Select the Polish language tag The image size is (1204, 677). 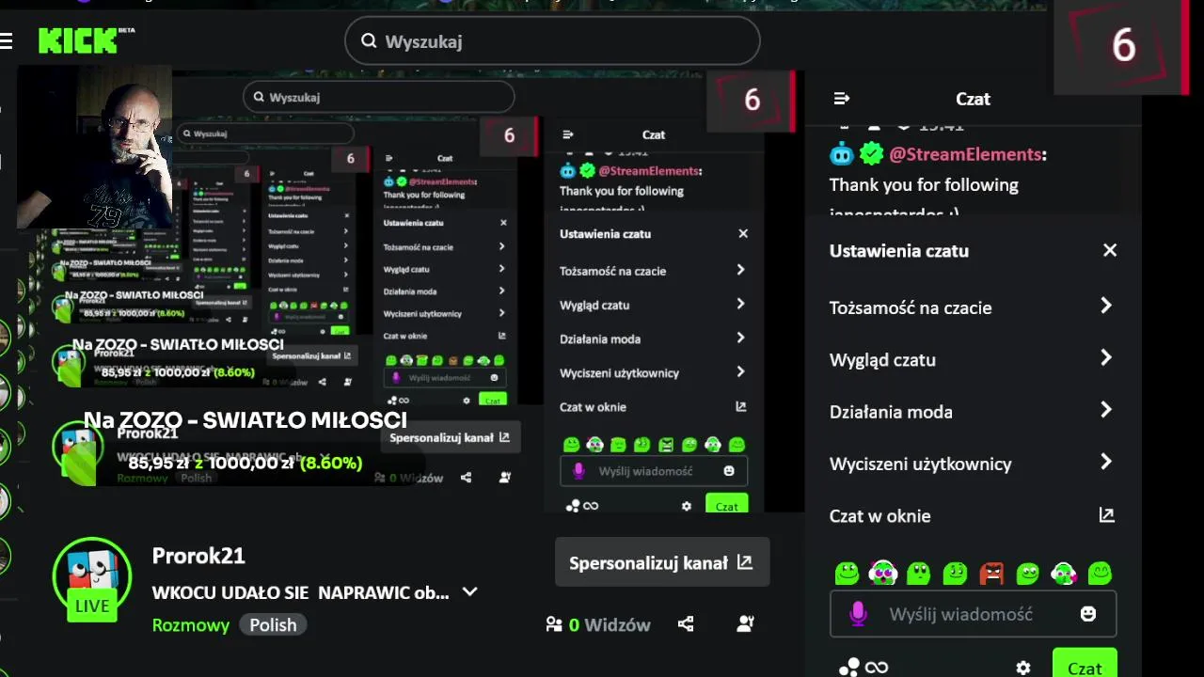273,625
